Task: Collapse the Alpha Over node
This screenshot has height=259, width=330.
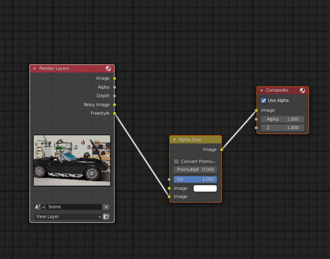Action: tap(174, 140)
